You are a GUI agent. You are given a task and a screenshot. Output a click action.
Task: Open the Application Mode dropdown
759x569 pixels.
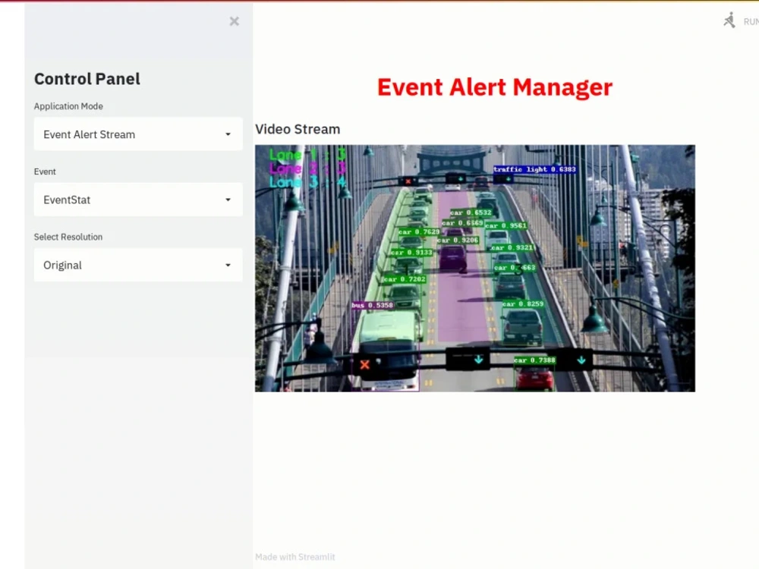(x=138, y=134)
